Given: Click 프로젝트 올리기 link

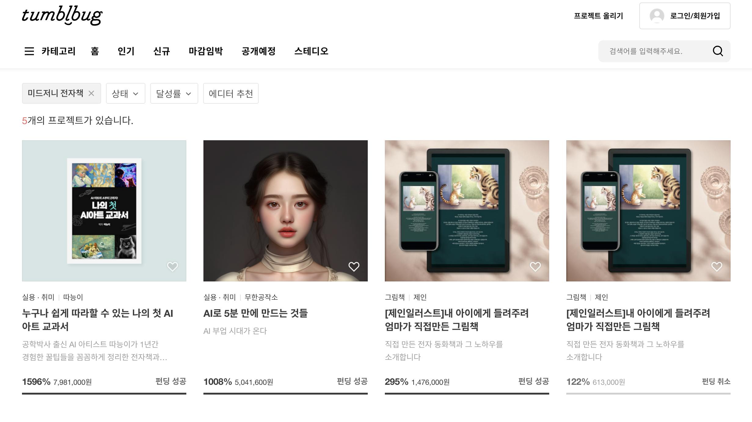Looking at the screenshot, I should [598, 16].
